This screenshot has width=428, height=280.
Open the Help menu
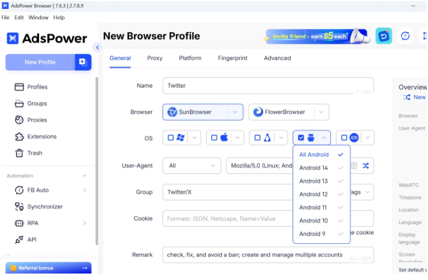pos(59,18)
